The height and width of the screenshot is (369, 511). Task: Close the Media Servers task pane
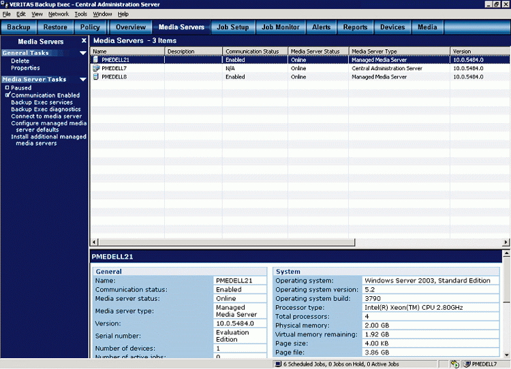pyautogui.click(x=84, y=41)
